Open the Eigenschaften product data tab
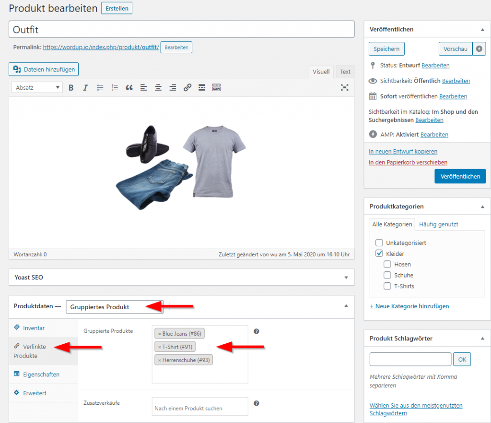This screenshot has width=491, height=423. point(43,375)
